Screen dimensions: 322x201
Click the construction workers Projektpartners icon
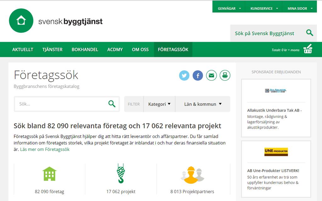tap(192, 175)
